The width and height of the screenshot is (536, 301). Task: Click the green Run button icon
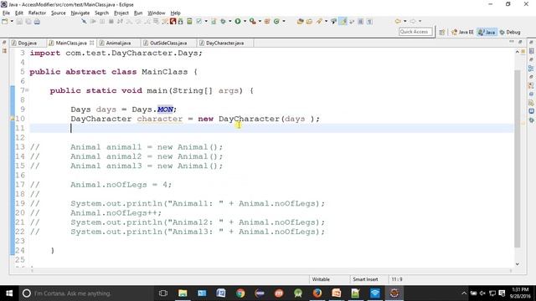click(238, 22)
